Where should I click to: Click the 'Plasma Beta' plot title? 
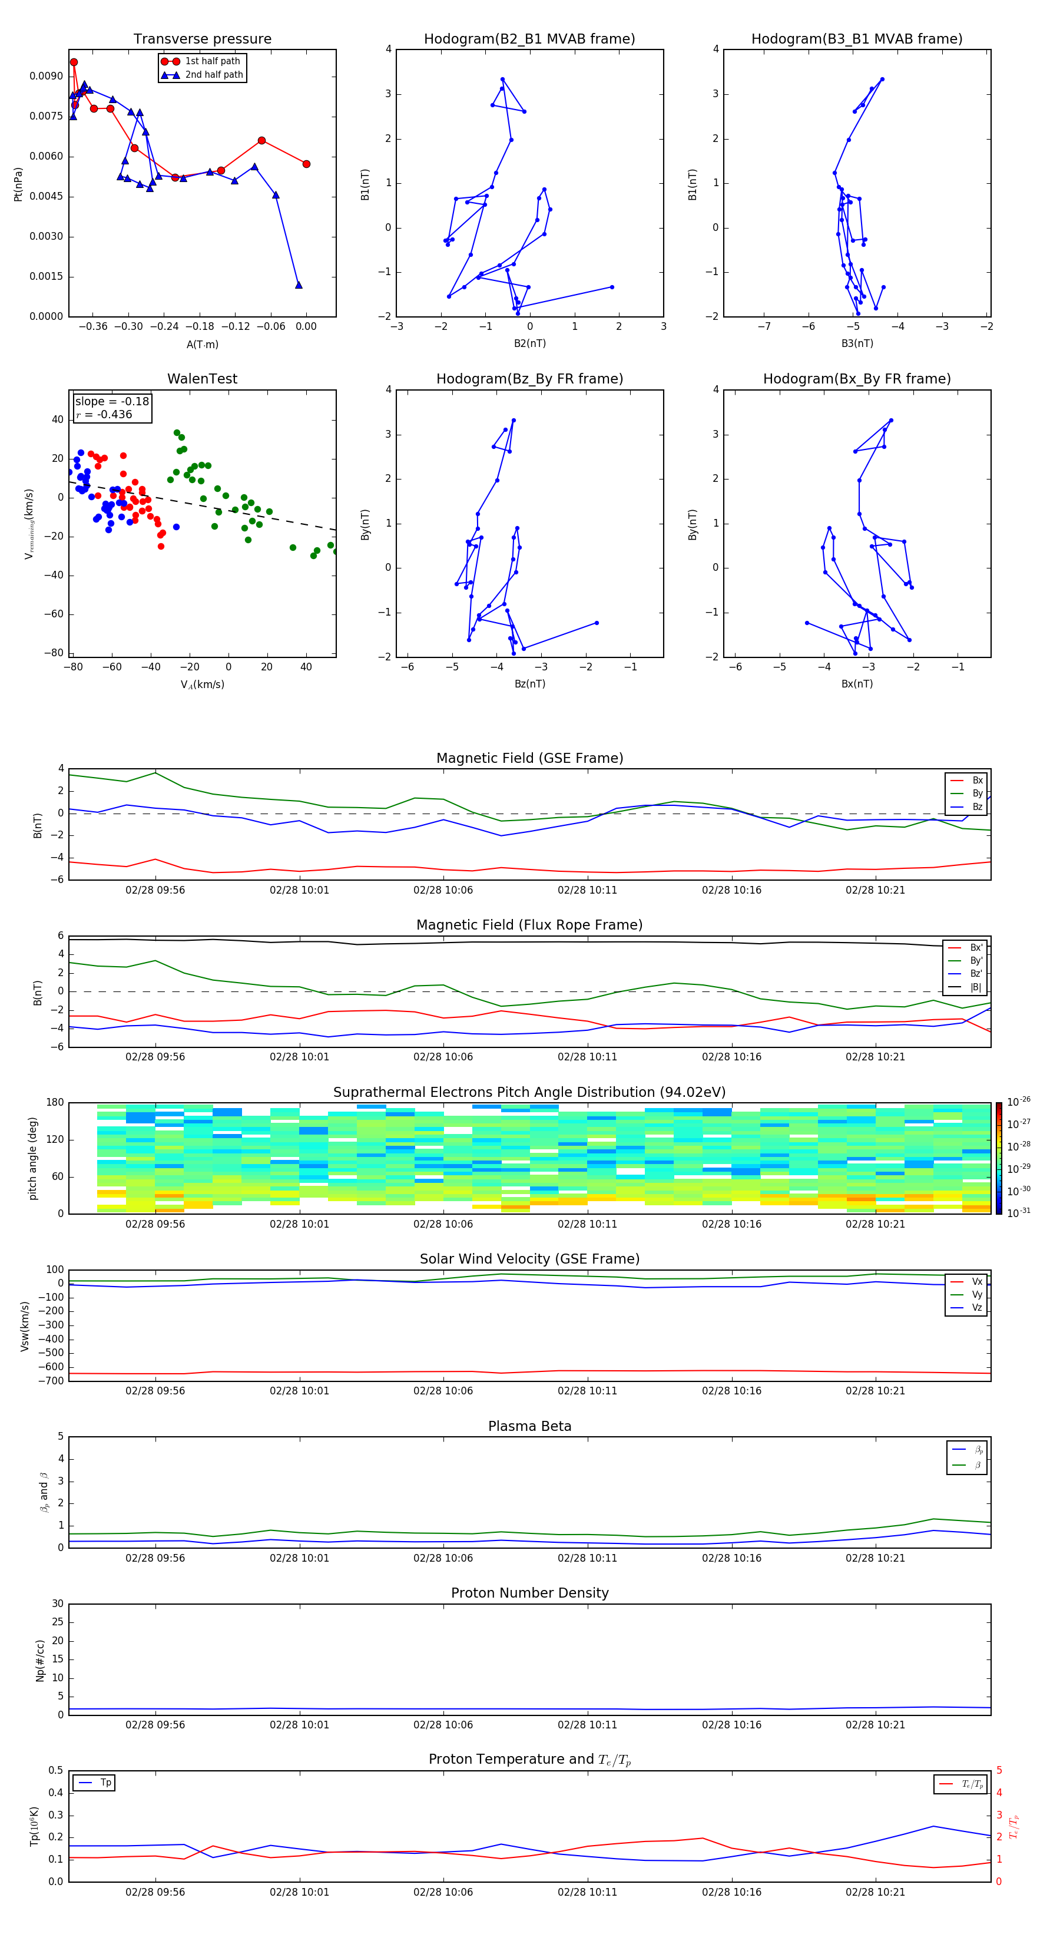click(529, 1426)
